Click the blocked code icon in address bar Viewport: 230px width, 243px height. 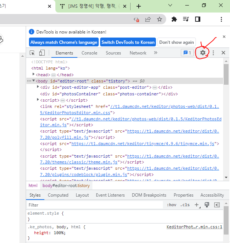(x=136, y=20)
